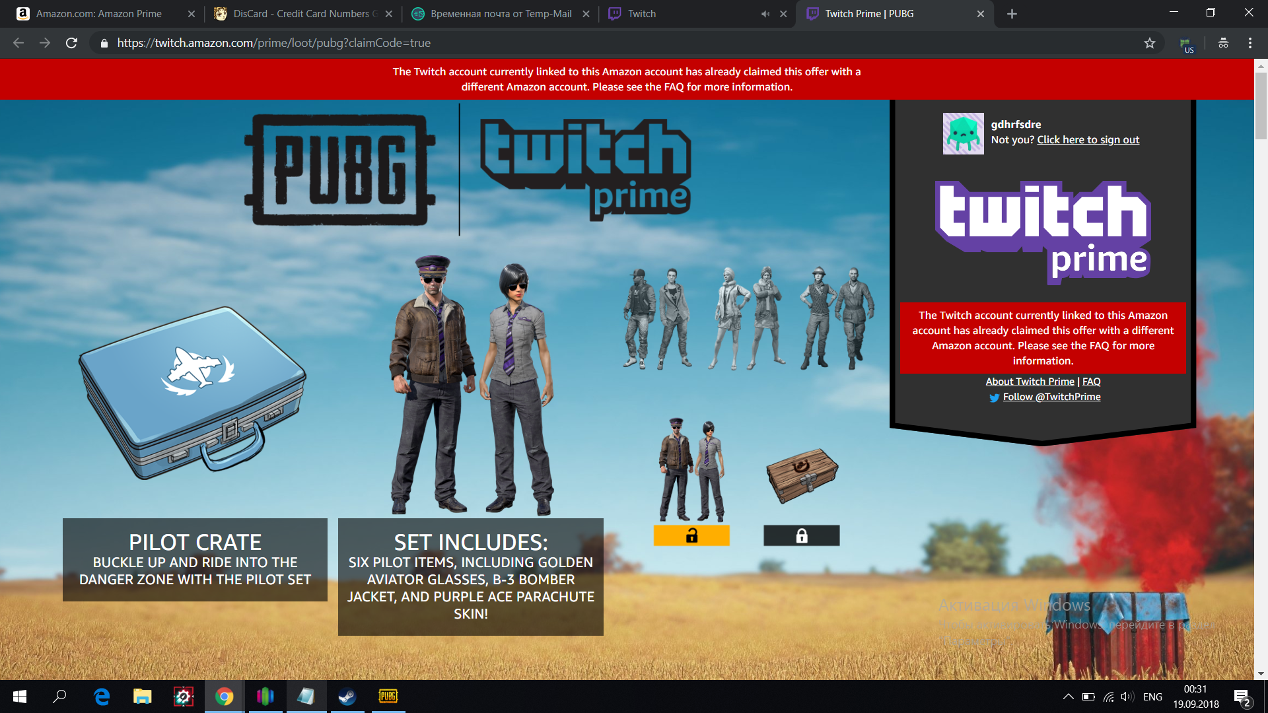Image resolution: width=1268 pixels, height=713 pixels.
Task: Open the Windows Start menu
Action: 19,696
